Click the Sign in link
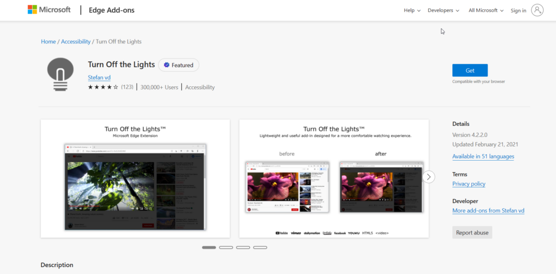Screen dimensions: 556x274 point(519,11)
